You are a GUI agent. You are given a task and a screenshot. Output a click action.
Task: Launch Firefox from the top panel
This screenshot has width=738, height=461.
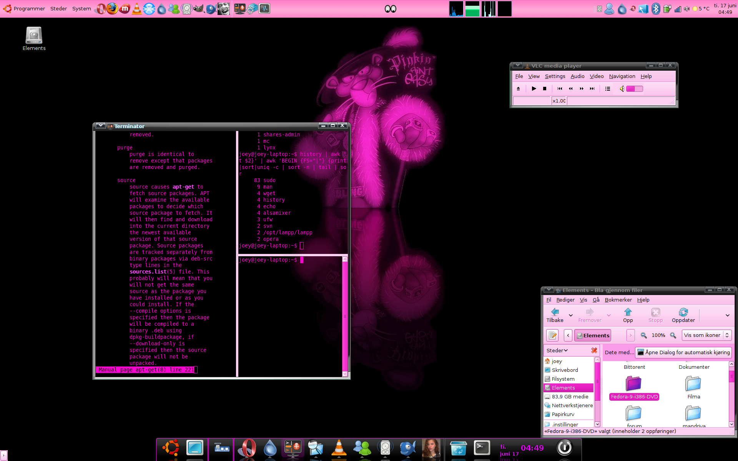click(112, 8)
